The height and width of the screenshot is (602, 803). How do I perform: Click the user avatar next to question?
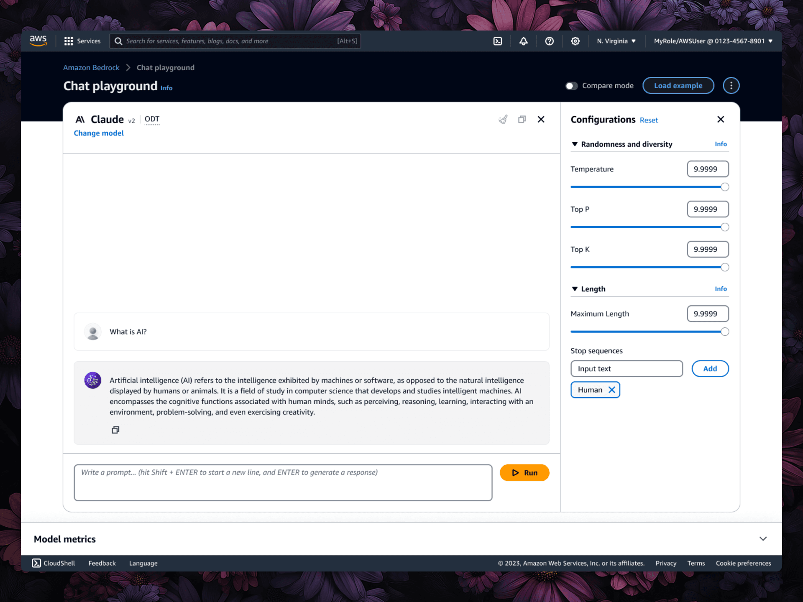click(x=93, y=332)
